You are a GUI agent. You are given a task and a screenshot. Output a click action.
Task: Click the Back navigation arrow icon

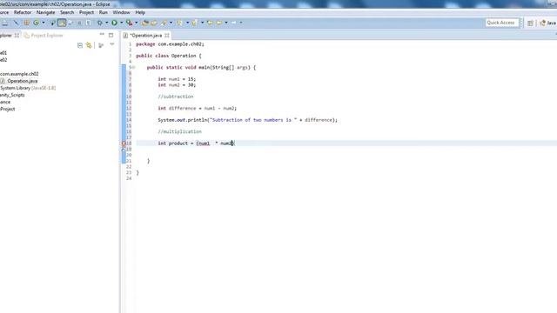218,23
